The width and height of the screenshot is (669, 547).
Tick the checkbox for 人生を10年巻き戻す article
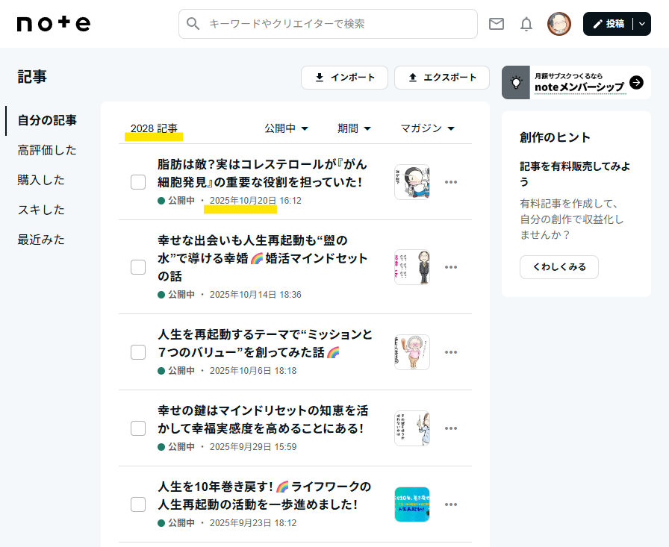click(138, 504)
